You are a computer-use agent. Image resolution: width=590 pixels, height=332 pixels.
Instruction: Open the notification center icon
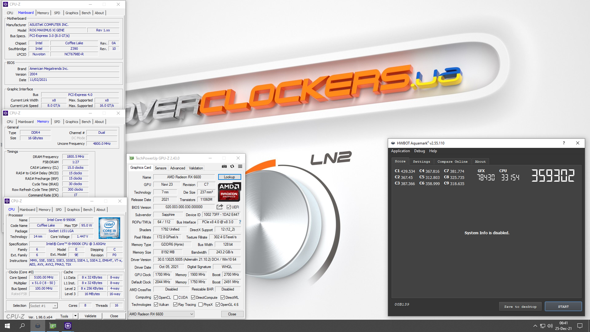[x=580, y=326]
